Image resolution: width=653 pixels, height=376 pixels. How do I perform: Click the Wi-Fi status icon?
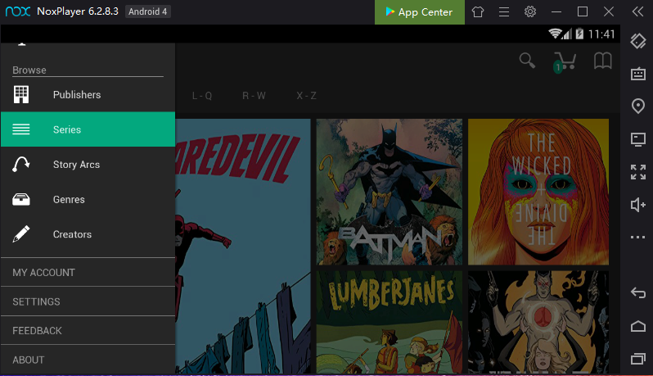(555, 34)
